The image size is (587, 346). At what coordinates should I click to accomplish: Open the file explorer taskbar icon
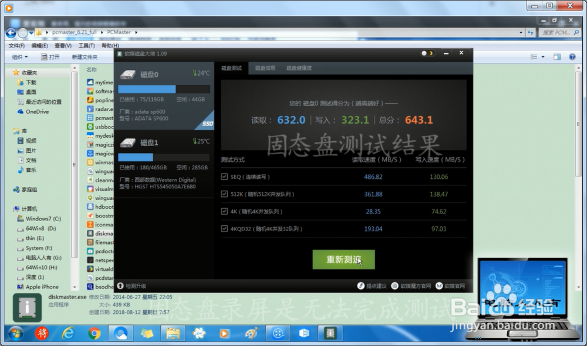tap(173, 333)
